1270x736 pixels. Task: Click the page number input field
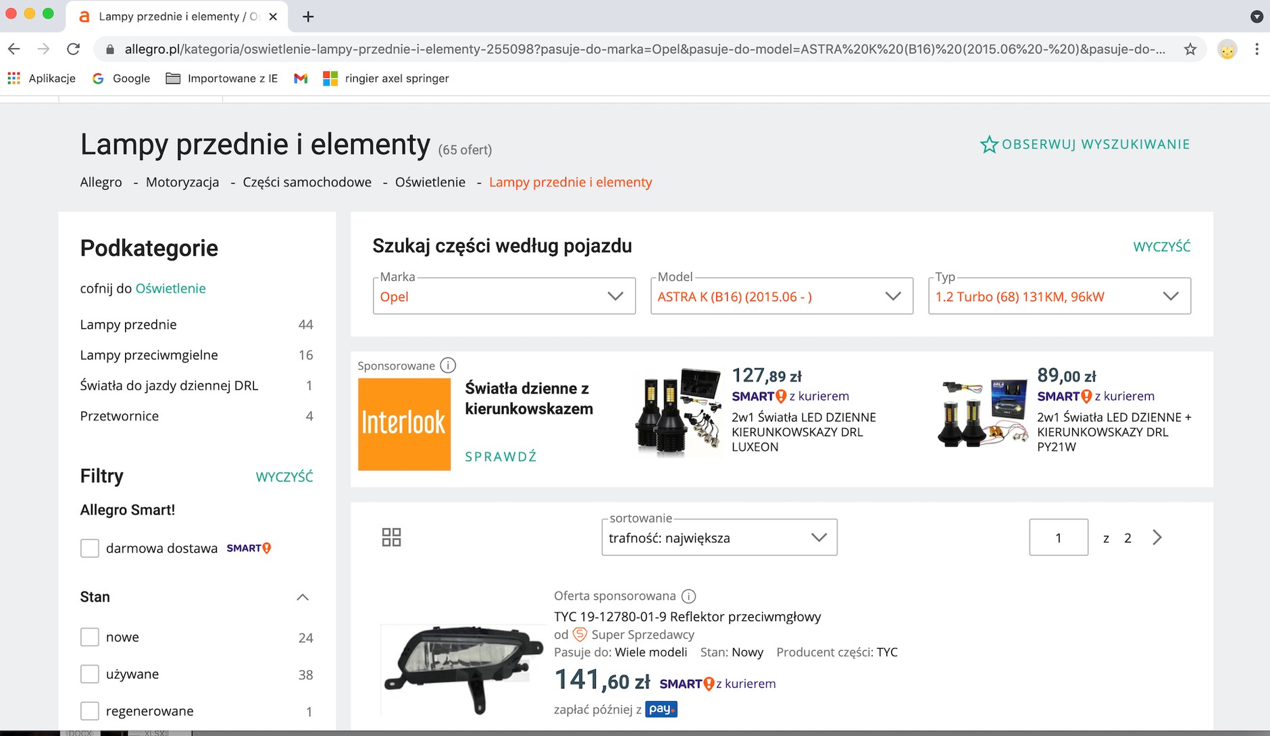pyautogui.click(x=1058, y=537)
